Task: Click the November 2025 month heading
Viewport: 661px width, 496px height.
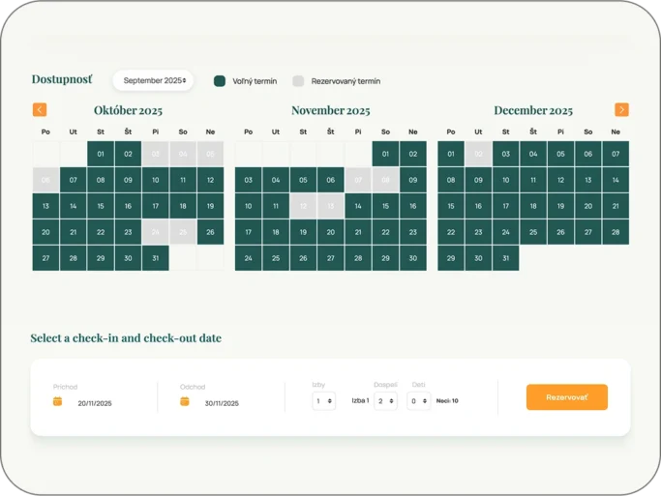Action: (x=331, y=110)
